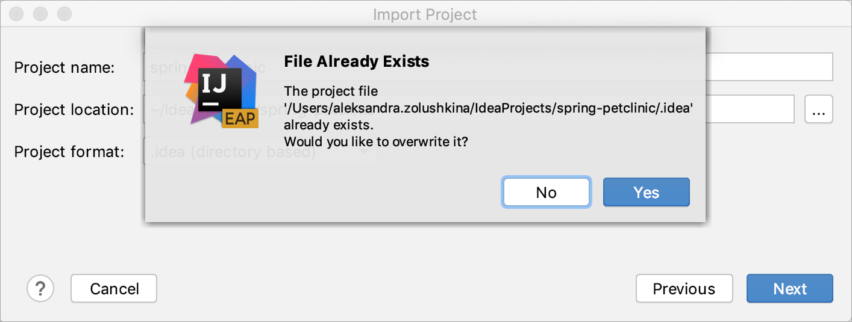The width and height of the screenshot is (852, 322).
Task: Click the Import Project title bar text
Action: [x=425, y=14]
